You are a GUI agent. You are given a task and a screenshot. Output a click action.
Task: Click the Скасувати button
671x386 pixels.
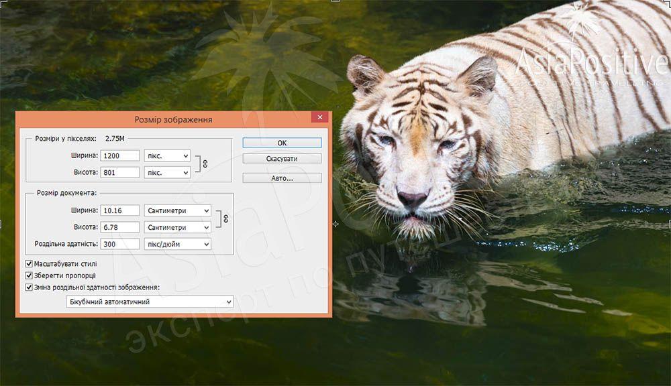pyautogui.click(x=282, y=159)
